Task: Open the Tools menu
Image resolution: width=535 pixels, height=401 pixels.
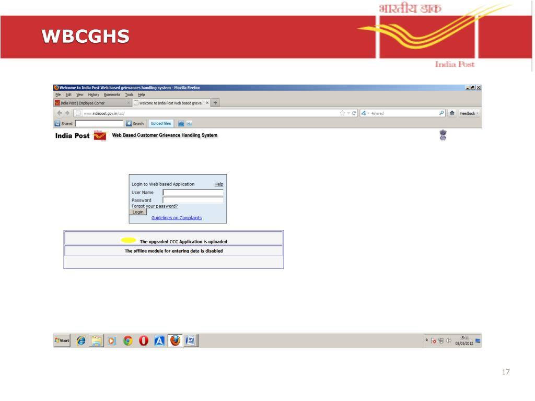Action: [129, 95]
